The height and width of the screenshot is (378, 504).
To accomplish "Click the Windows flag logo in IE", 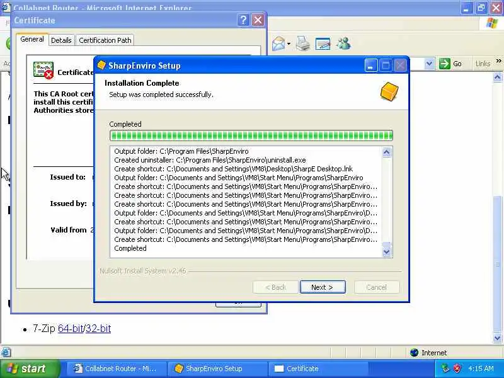I will click(493, 23).
